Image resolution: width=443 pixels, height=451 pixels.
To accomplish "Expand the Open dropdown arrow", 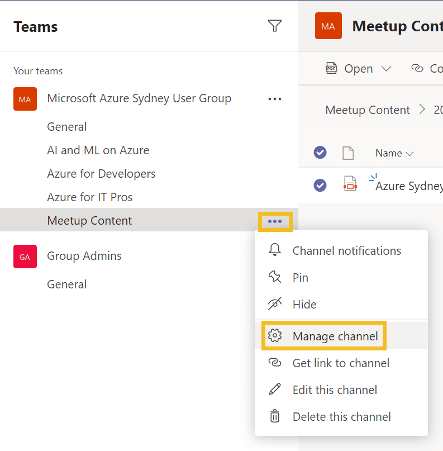I will [x=387, y=69].
